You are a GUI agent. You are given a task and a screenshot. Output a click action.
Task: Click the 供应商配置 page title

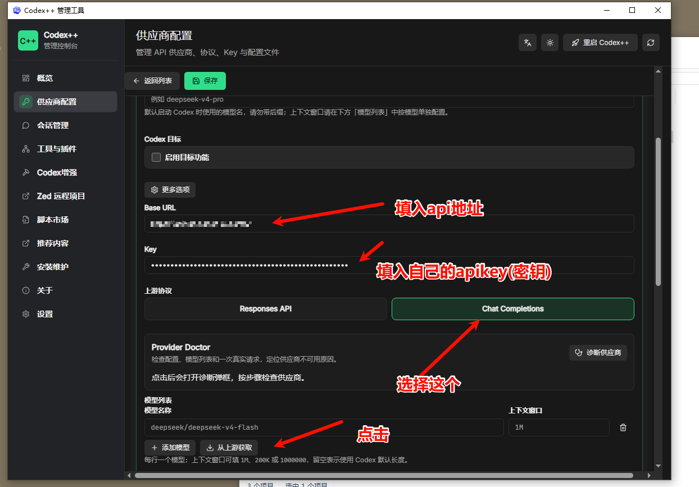click(164, 35)
